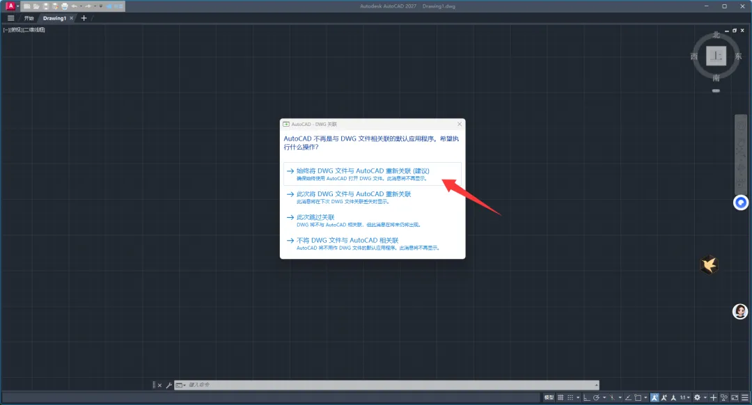
Task: Click the annotation scale icon left of 1:1
Action: pyautogui.click(x=673, y=397)
